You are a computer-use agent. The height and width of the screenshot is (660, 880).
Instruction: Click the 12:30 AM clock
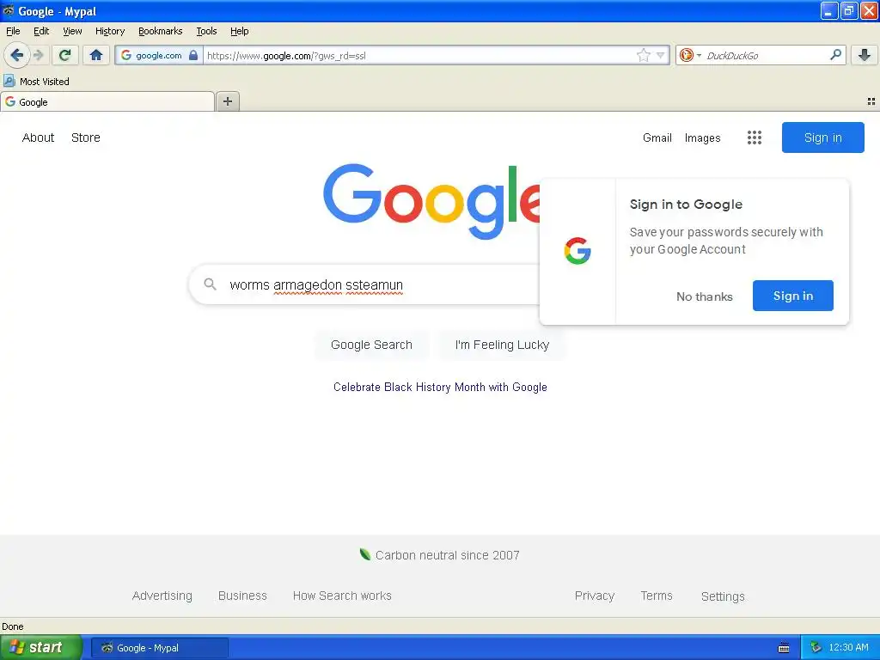848,647
